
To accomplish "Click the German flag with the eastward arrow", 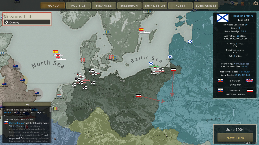I will (x=139, y=95).
